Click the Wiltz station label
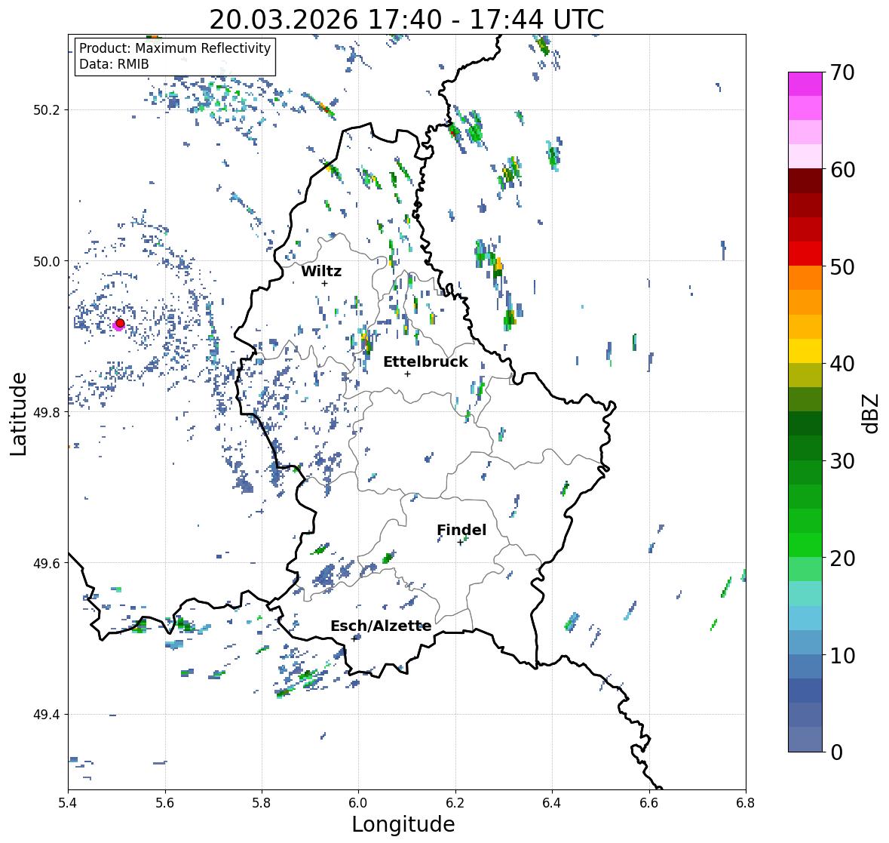This screenshot has height=843, width=889. 321,271
